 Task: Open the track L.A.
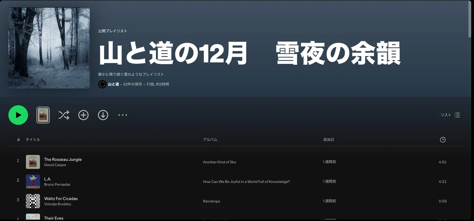pyautogui.click(x=48, y=179)
